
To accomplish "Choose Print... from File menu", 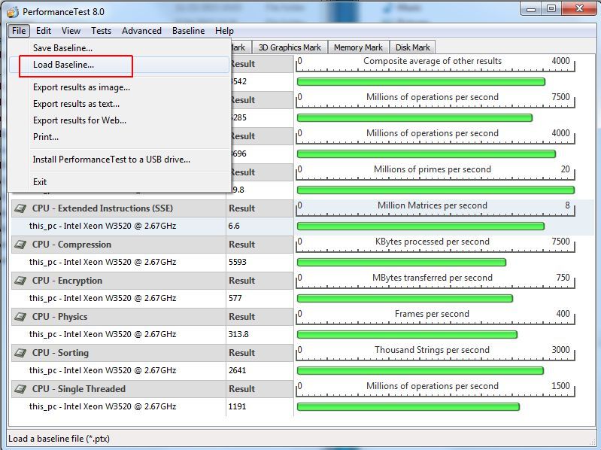I will click(x=120, y=137).
